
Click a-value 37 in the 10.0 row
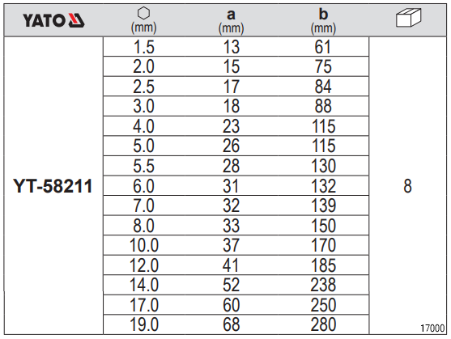pyautogui.click(x=231, y=246)
